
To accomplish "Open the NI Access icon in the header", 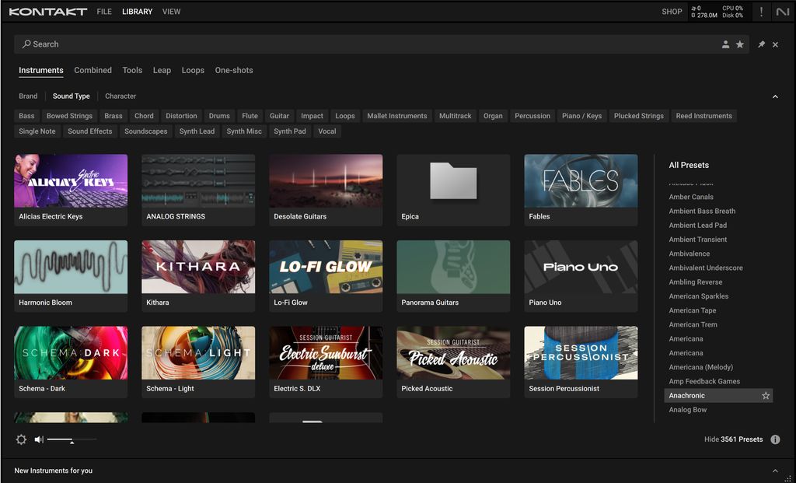I will pos(781,11).
